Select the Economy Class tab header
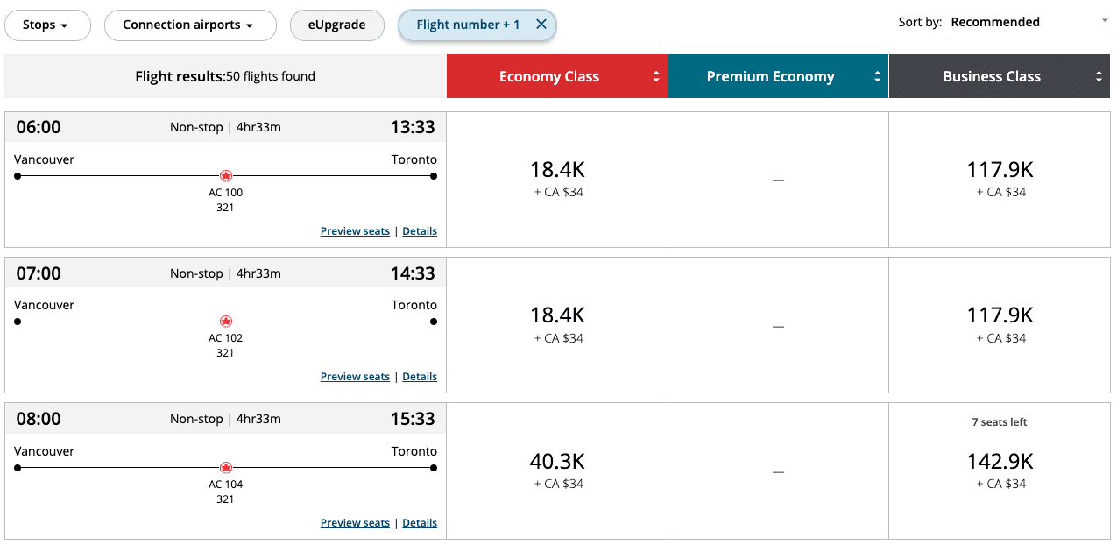The width and height of the screenshot is (1117, 545). tap(549, 77)
